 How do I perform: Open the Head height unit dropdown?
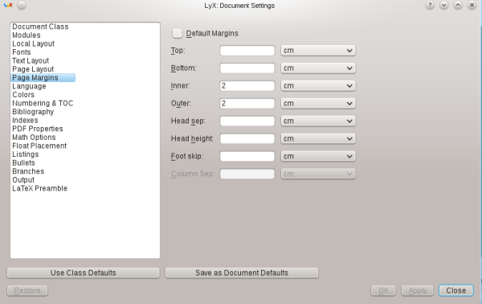[318, 138]
